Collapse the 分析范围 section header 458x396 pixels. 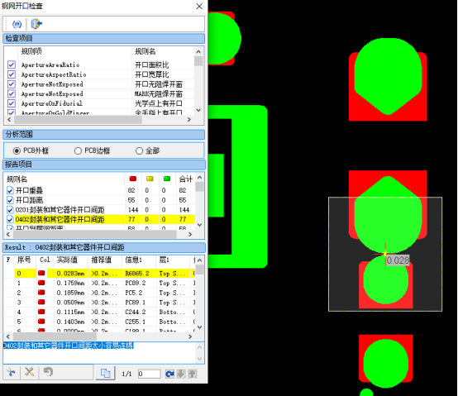click(x=103, y=134)
